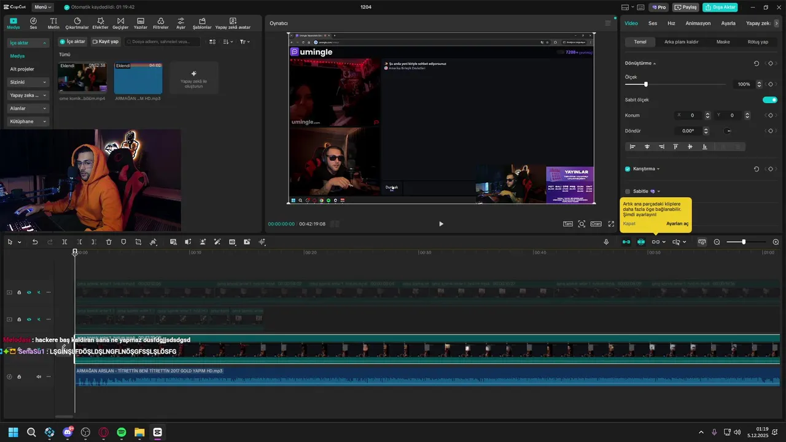This screenshot has height=442, width=786.
Task: Click the Dışa Aktar export button
Action: (x=720, y=7)
